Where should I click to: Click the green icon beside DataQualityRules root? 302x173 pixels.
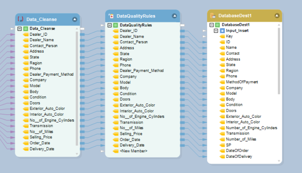(116, 25)
